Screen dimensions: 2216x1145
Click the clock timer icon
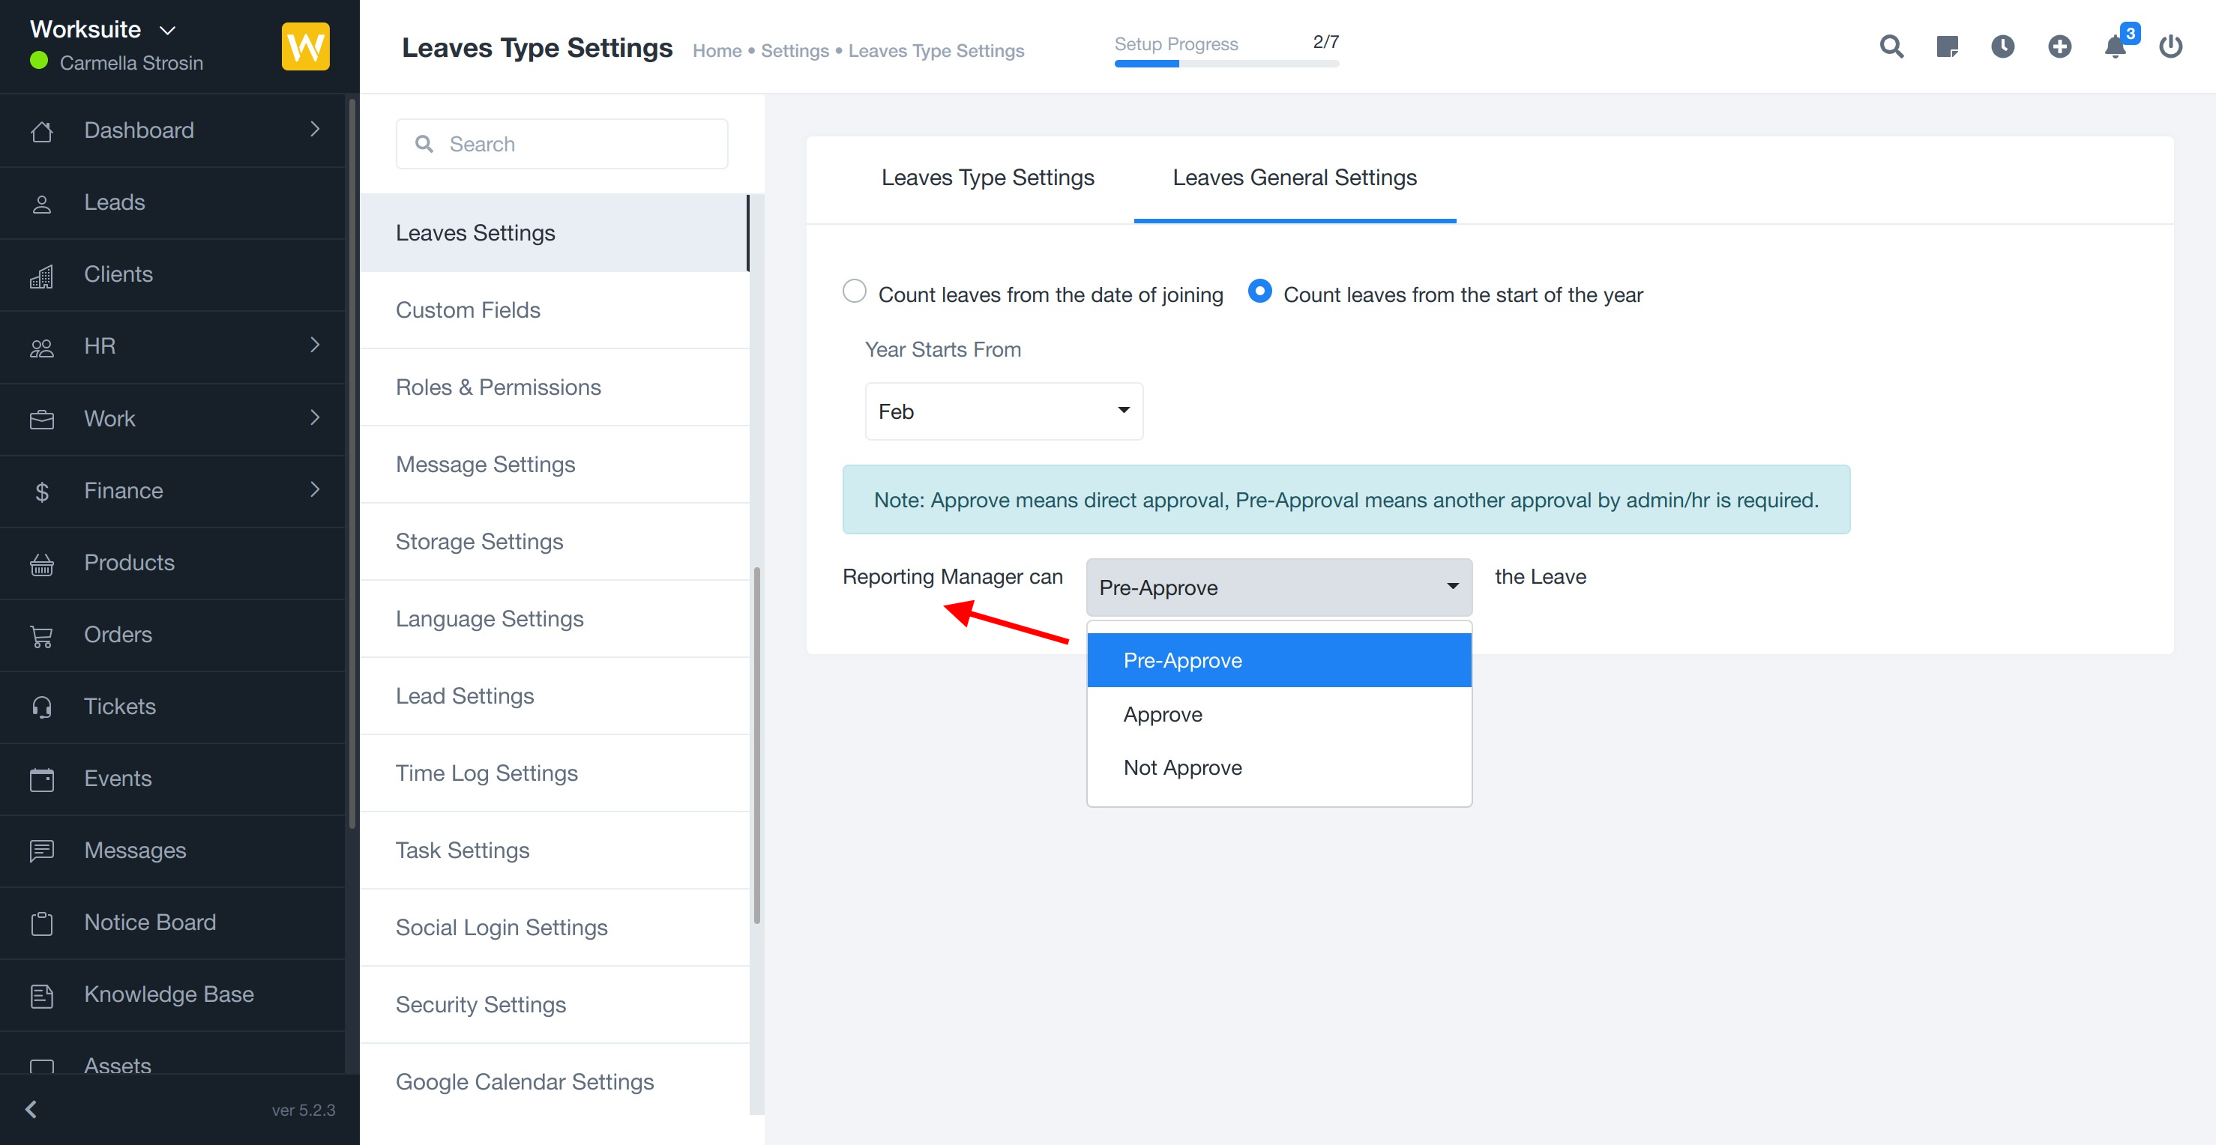pos(2002,46)
